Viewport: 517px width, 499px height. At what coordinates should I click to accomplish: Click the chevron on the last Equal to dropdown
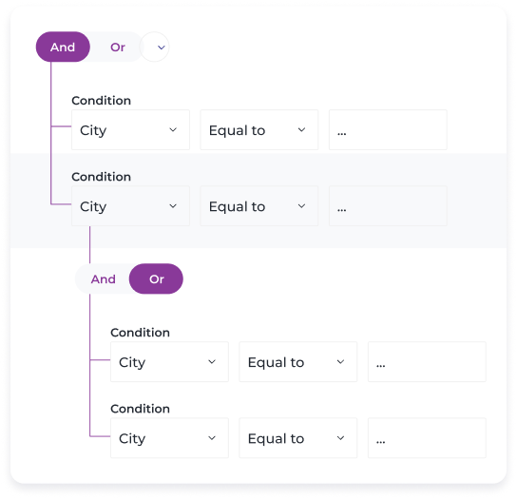(x=340, y=438)
